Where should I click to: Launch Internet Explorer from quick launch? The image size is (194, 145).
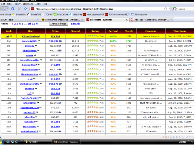(x=16, y=142)
